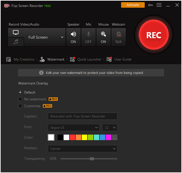Click the orange Activate button

[133, 5]
